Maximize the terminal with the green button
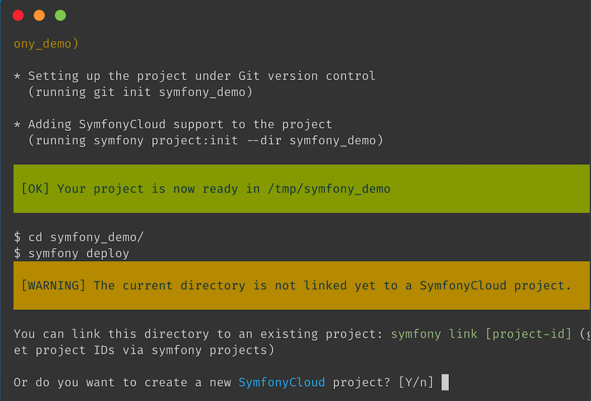Image resolution: width=591 pixels, height=401 pixels. tap(60, 15)
